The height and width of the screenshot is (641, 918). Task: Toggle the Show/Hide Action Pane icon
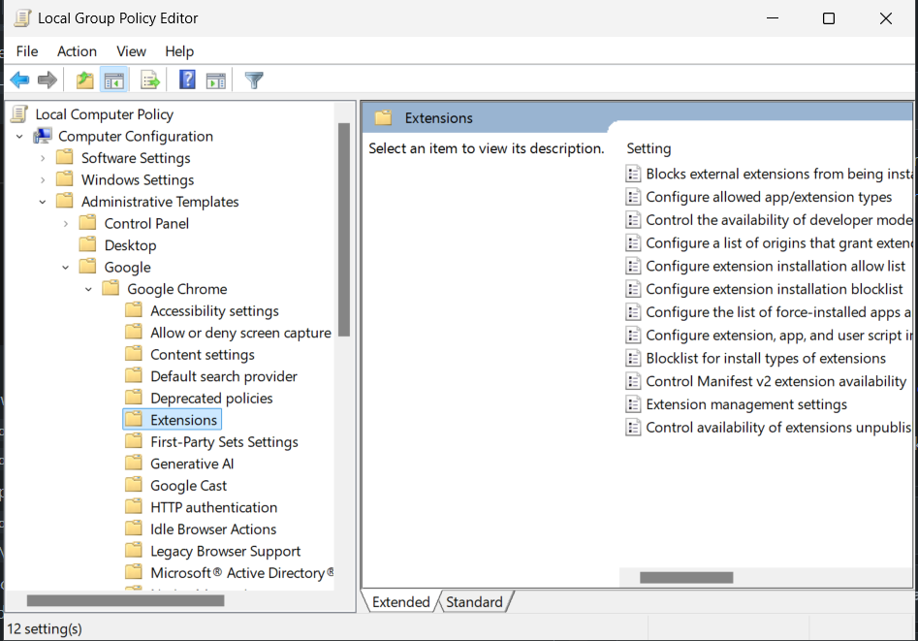coord(215,80)
